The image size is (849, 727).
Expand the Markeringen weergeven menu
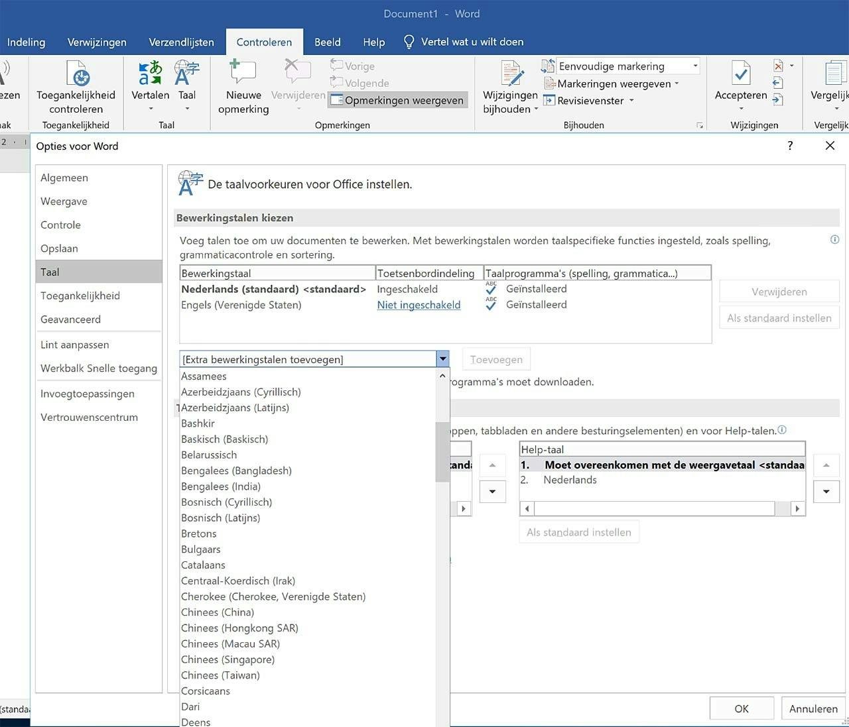point(614,84)
